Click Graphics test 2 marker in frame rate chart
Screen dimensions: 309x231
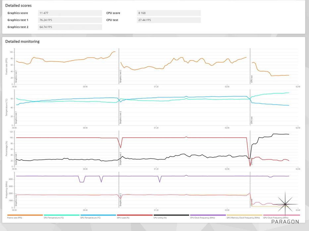point(121,76)
